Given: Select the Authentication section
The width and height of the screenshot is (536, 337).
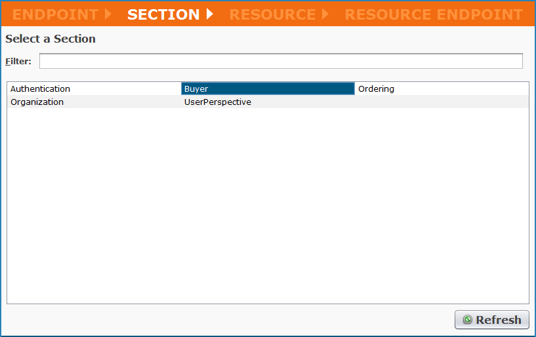Looking at the screenshot, I should tap(40, 89).
